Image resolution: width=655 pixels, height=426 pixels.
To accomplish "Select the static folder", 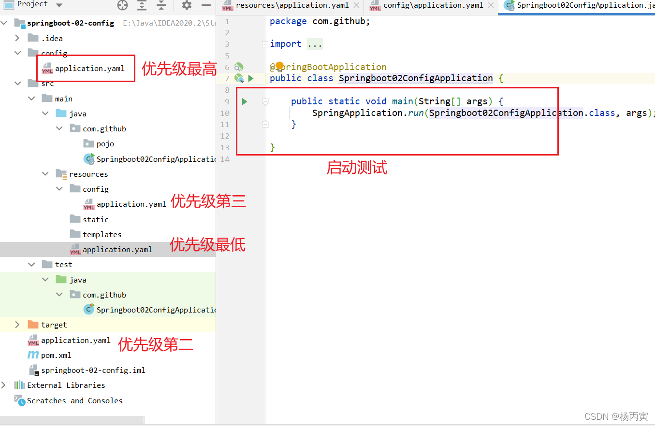I will coord(96,219).
